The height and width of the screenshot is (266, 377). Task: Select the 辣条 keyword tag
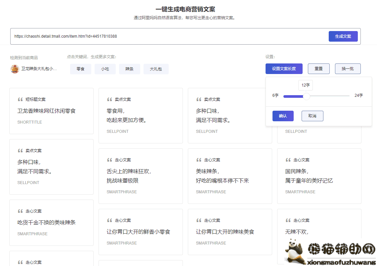(129, 69)
